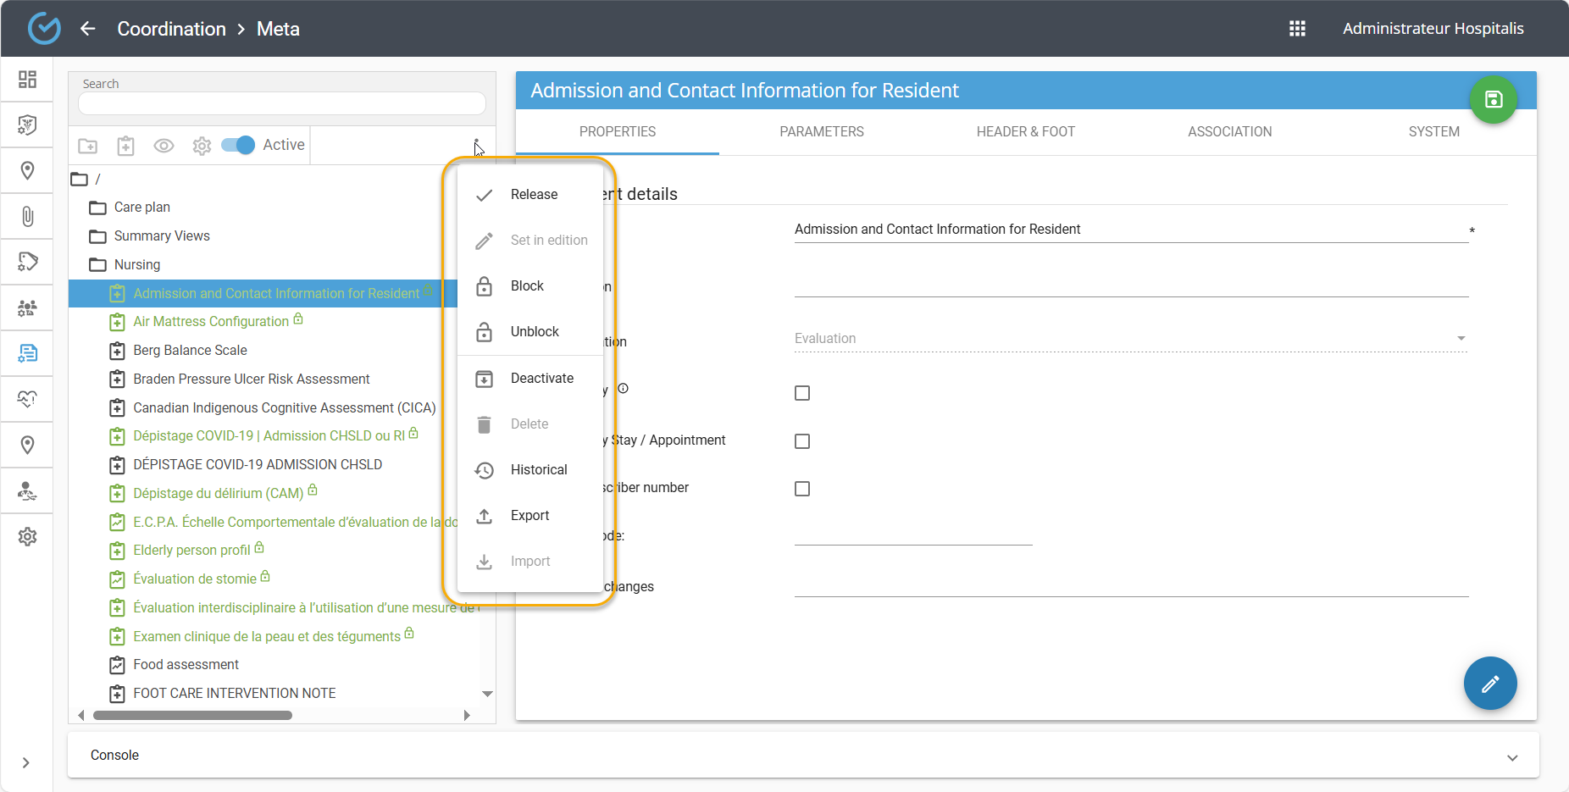Image resolution: width=1569 pixels, height=792 pixels.
Task: Expand the left sidebar chevron
Action: click(x=26, y=762)
